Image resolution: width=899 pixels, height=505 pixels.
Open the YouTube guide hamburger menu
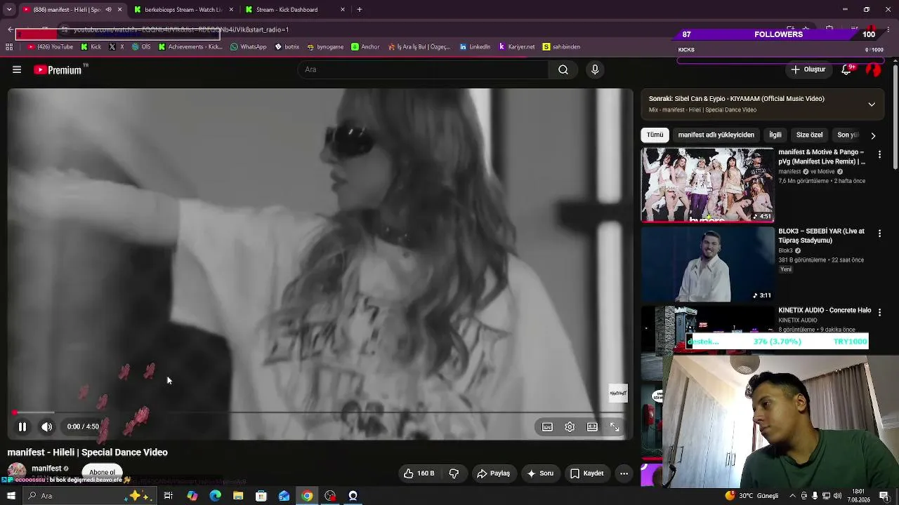pyautogui.click(x=17, y=69)
